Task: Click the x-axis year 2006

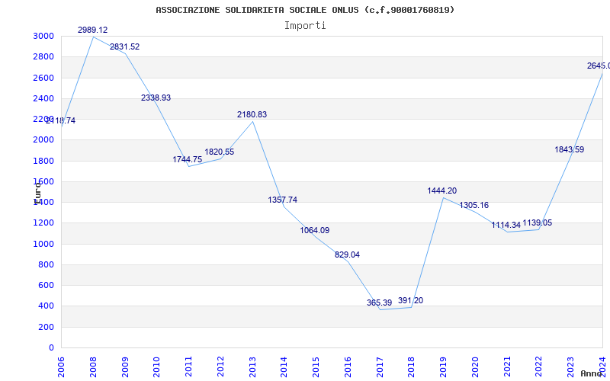Action: click(x=61, y=367)
